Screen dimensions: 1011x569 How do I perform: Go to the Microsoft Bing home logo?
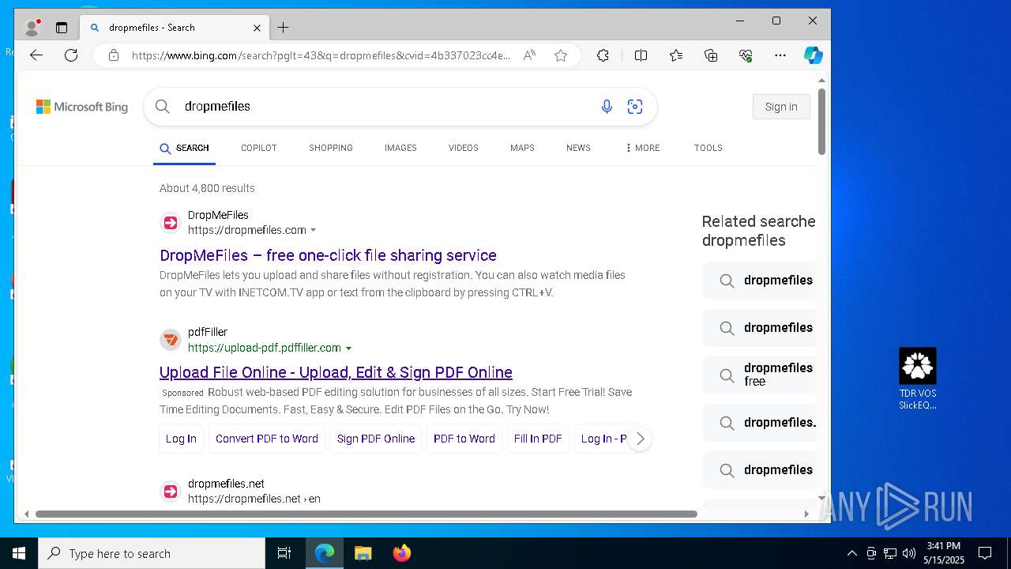(82, 107)
